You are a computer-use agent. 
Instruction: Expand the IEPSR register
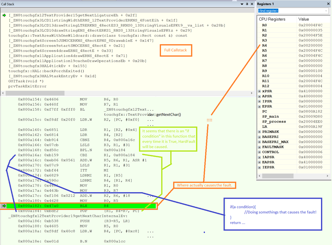[259, 167]
